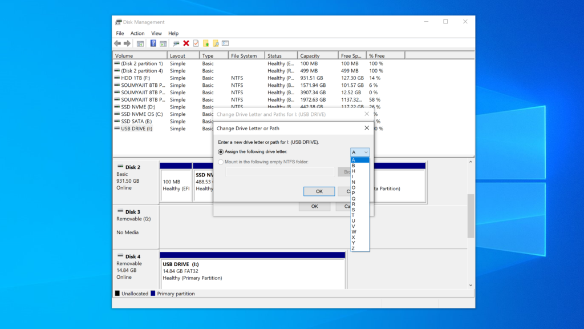The image size is (584, 329).
Task: Click the checkmark page Properties toolbar icon
Action: pyautogui.click(x=196, y=43)
